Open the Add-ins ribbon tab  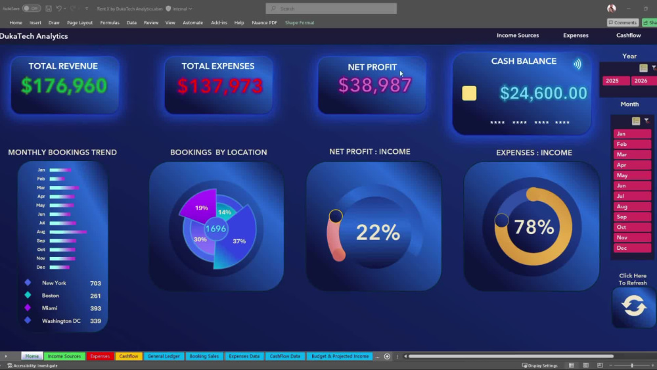219,22
